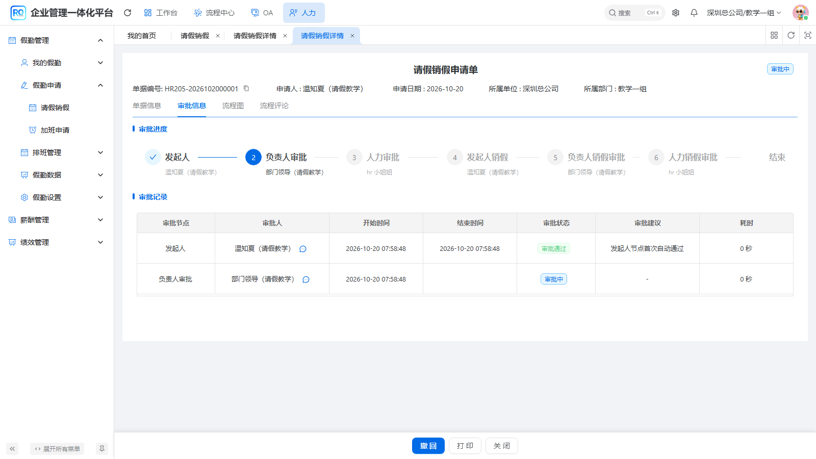Open the settings gear icon in header
816x459 pixels.
click(676, 13)
